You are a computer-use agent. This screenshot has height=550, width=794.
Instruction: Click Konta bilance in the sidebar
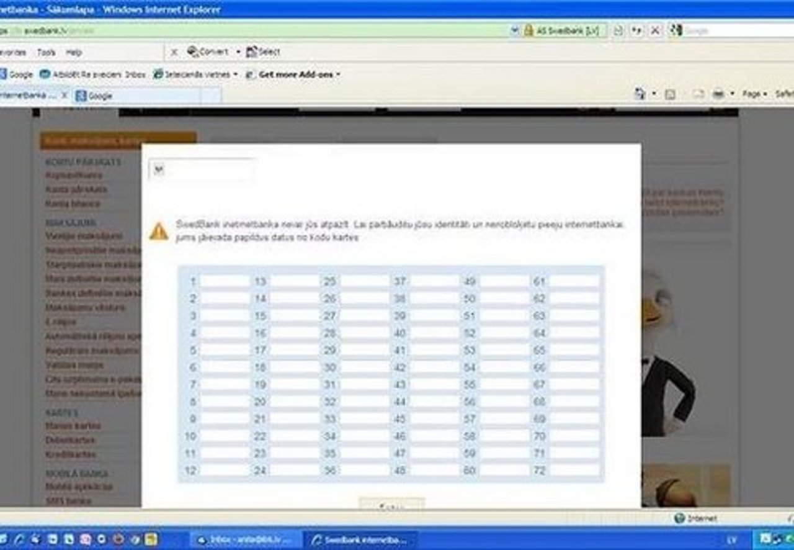click(x=72, y=204)
